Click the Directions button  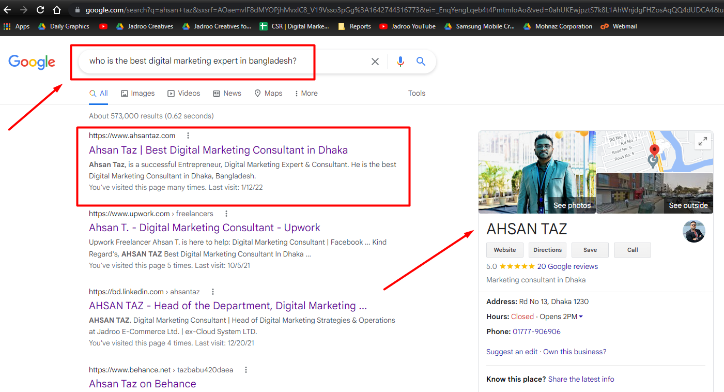pyautogui.click(x=547, y=250)
